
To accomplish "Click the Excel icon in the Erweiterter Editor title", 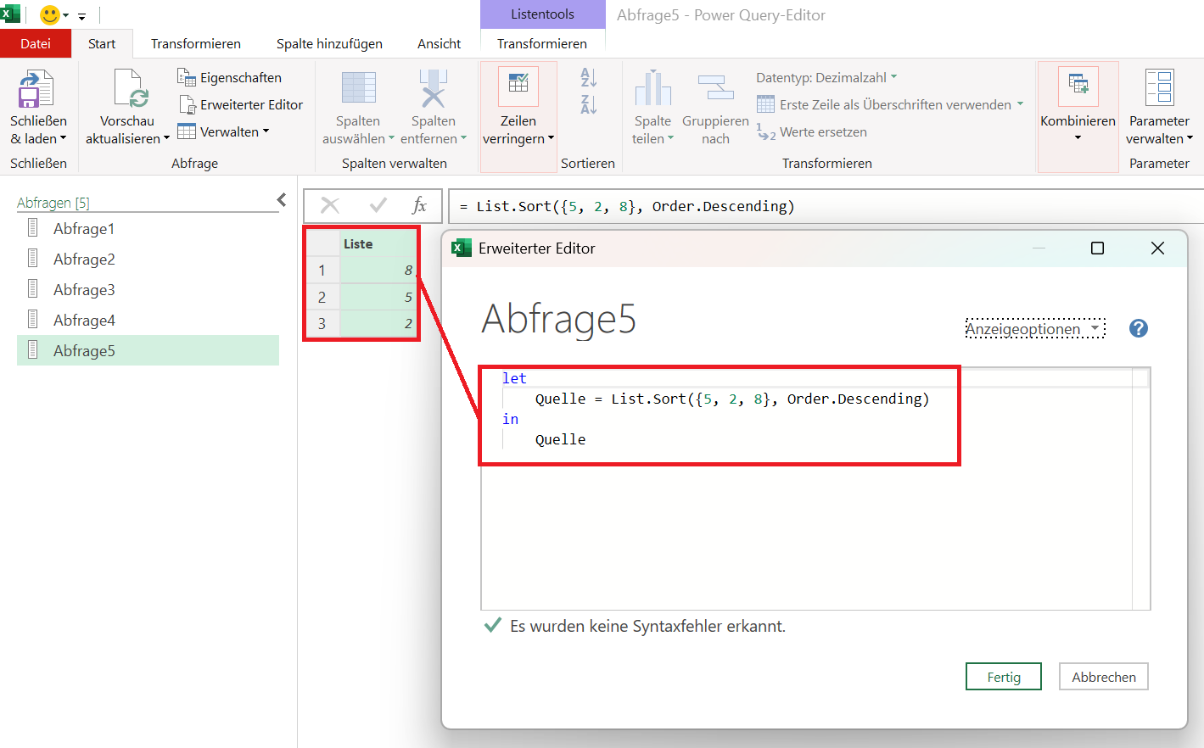I will pos(461,248).
